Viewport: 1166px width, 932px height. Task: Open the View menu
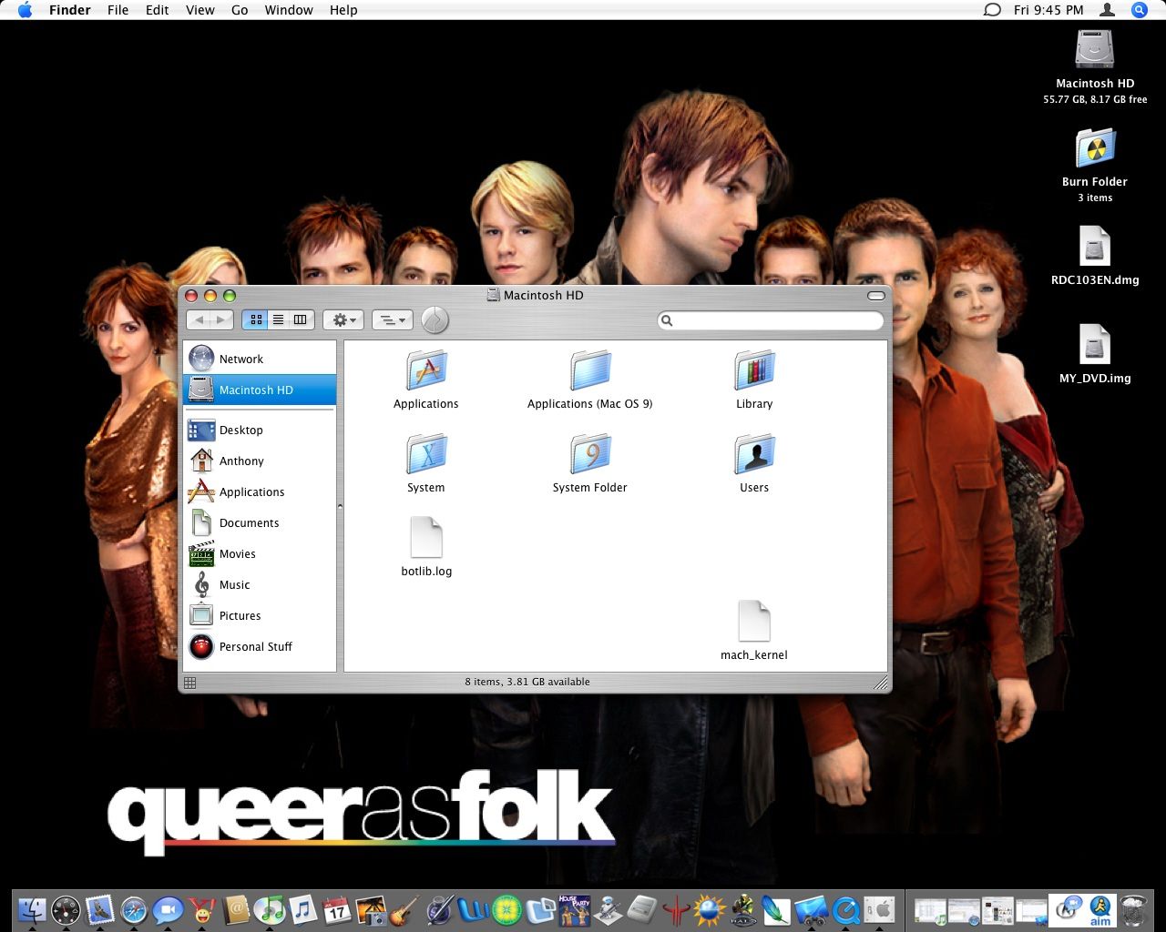[x=199, y=10]
